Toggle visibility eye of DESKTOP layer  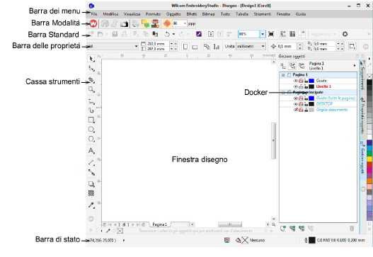295,104
